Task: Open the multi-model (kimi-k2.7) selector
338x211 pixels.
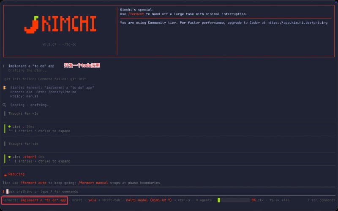Action: coord(149,200)
